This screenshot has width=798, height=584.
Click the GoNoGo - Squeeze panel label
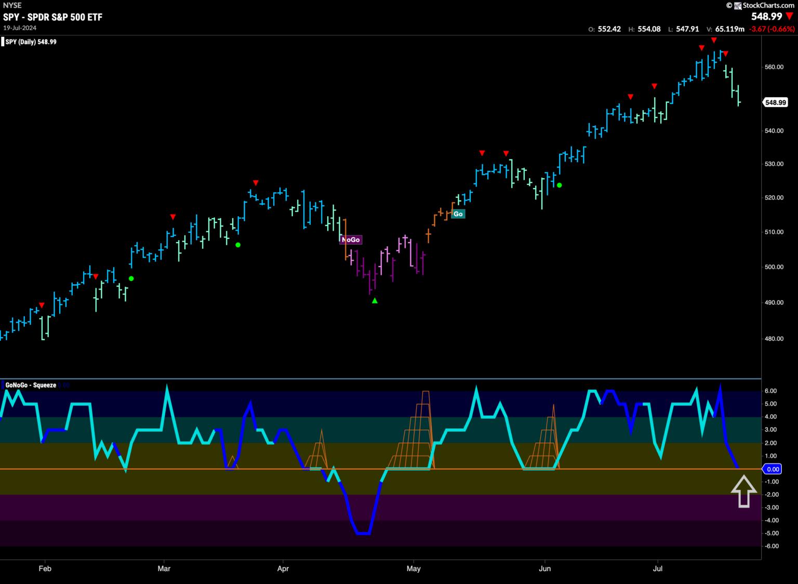coord(30,385)
